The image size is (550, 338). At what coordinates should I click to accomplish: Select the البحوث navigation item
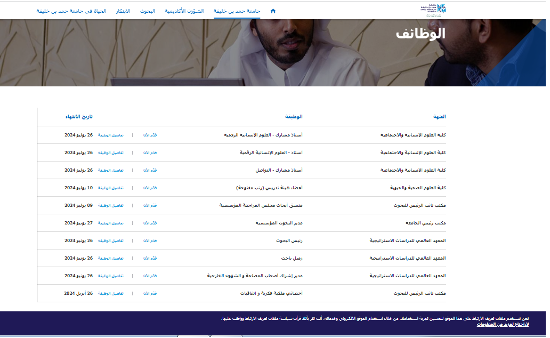tap(147, 11)
